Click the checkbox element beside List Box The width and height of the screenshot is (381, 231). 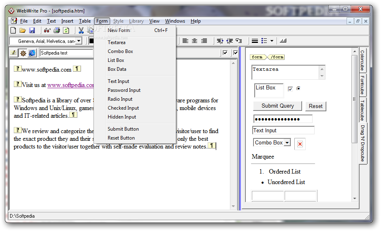[290, 89]
